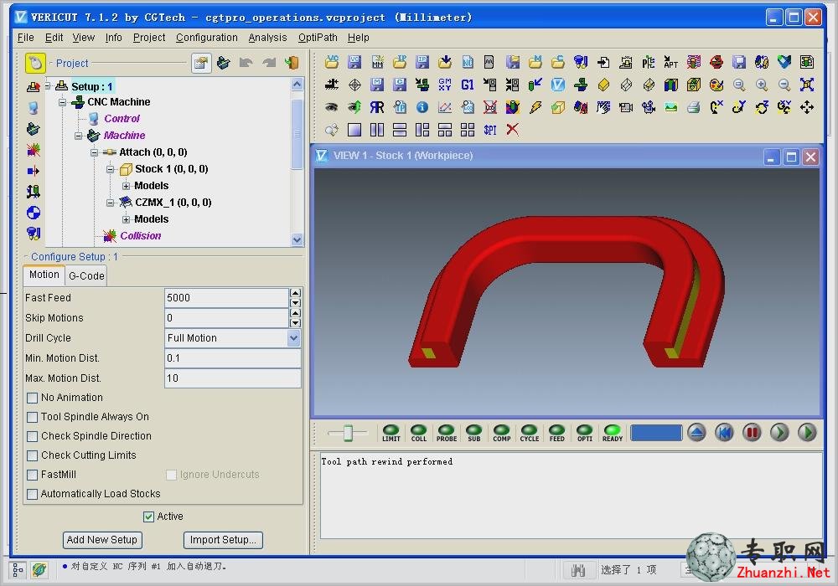Select the four-view grid layout icon
The image size is (838, 586).
468,130
